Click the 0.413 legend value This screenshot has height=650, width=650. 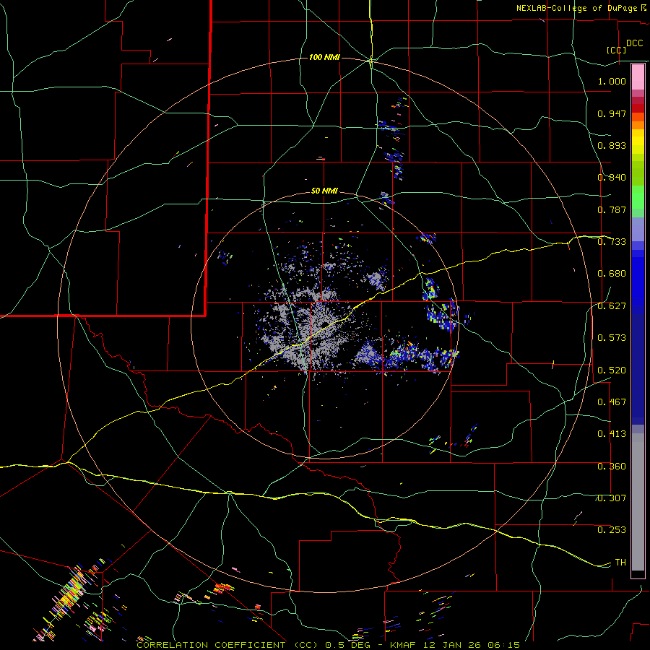(x=612, y=434)
